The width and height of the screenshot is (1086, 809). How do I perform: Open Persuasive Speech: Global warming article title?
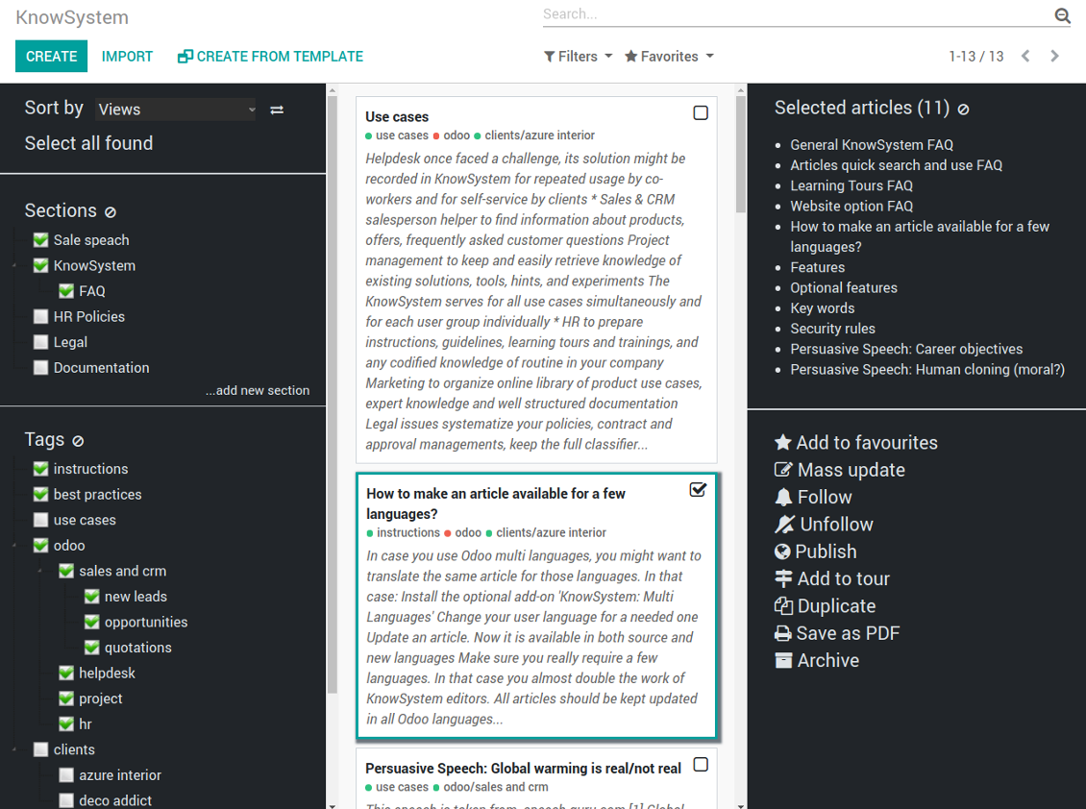[523, 768]
